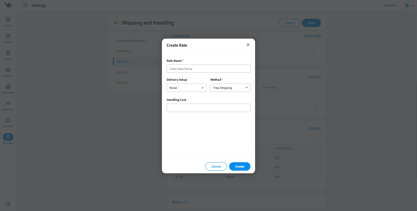Expand the Method Free Shipping dropdown

pos(230,88)
